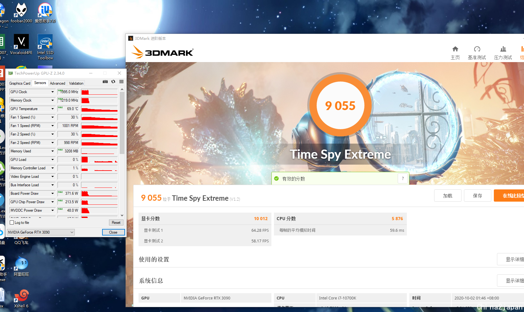
Task: Open the GPU-Z hamburger menu
Action: point(121,82)
